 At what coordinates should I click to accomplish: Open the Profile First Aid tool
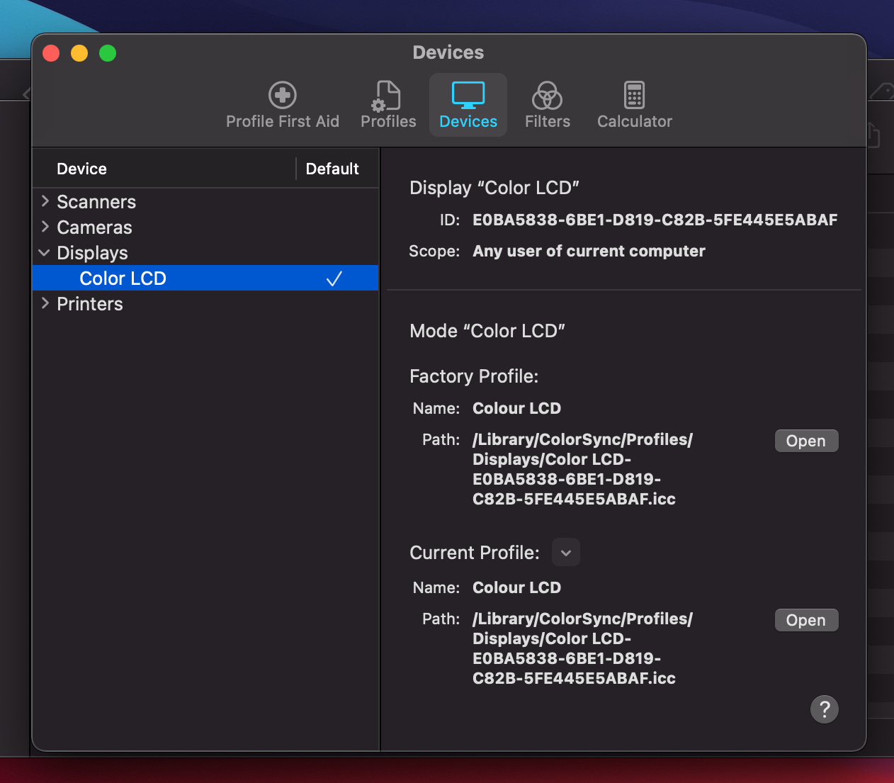[282, 105]
